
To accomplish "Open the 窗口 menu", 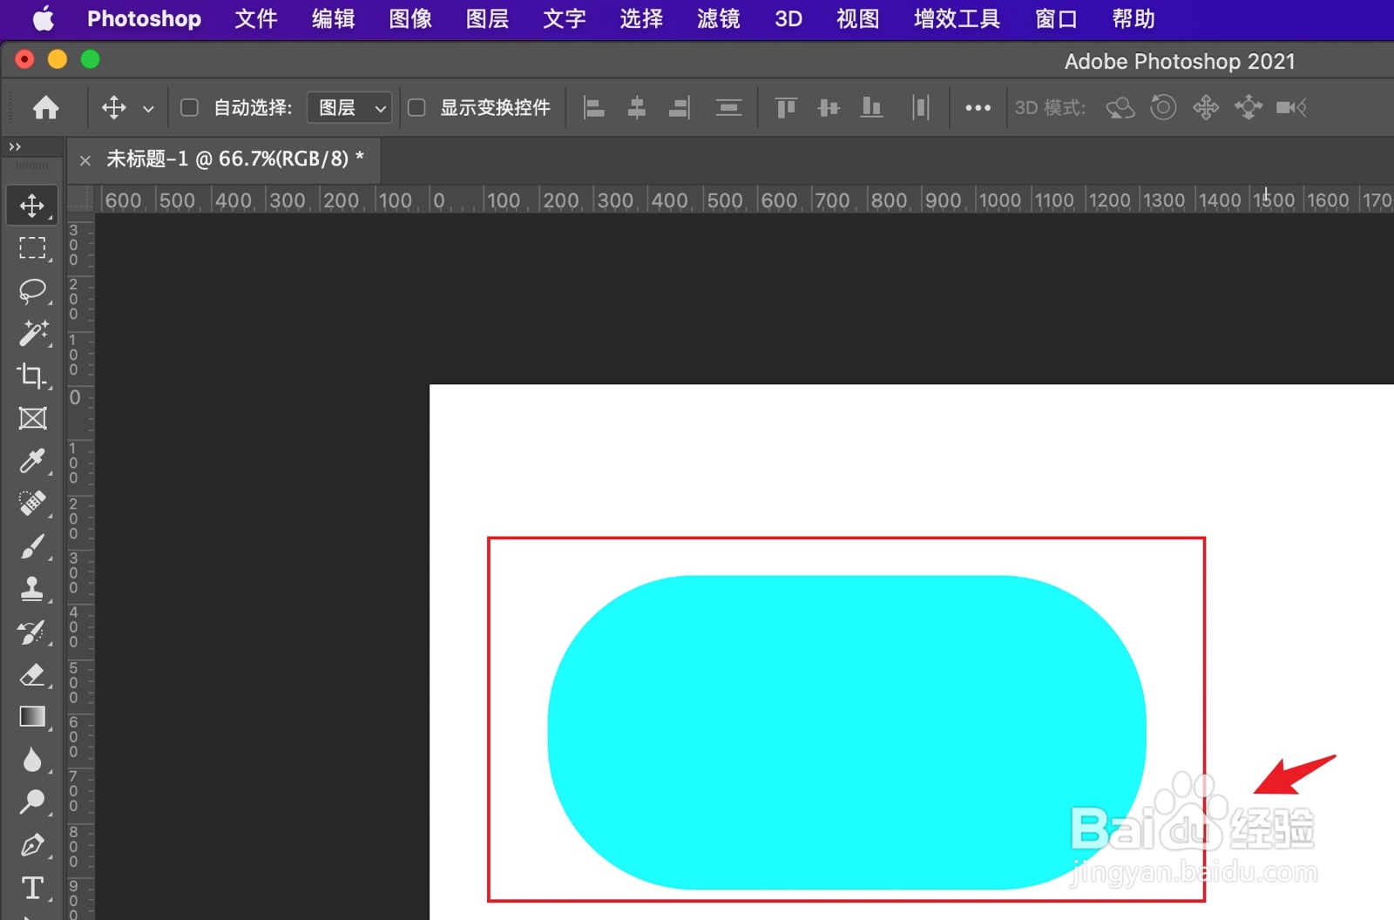I will [1056, 18].
